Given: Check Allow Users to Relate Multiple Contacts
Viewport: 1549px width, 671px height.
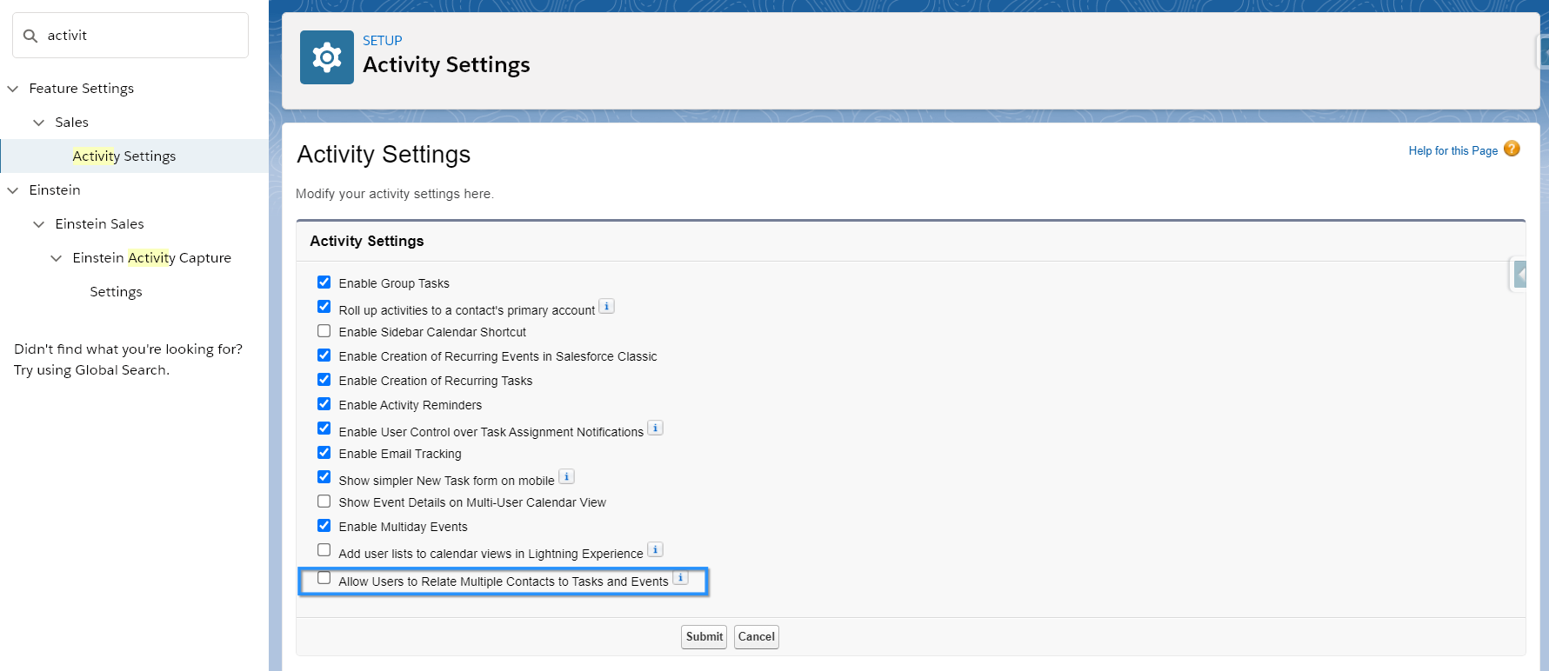Looking at the screenshot, I should coord(324,578).
